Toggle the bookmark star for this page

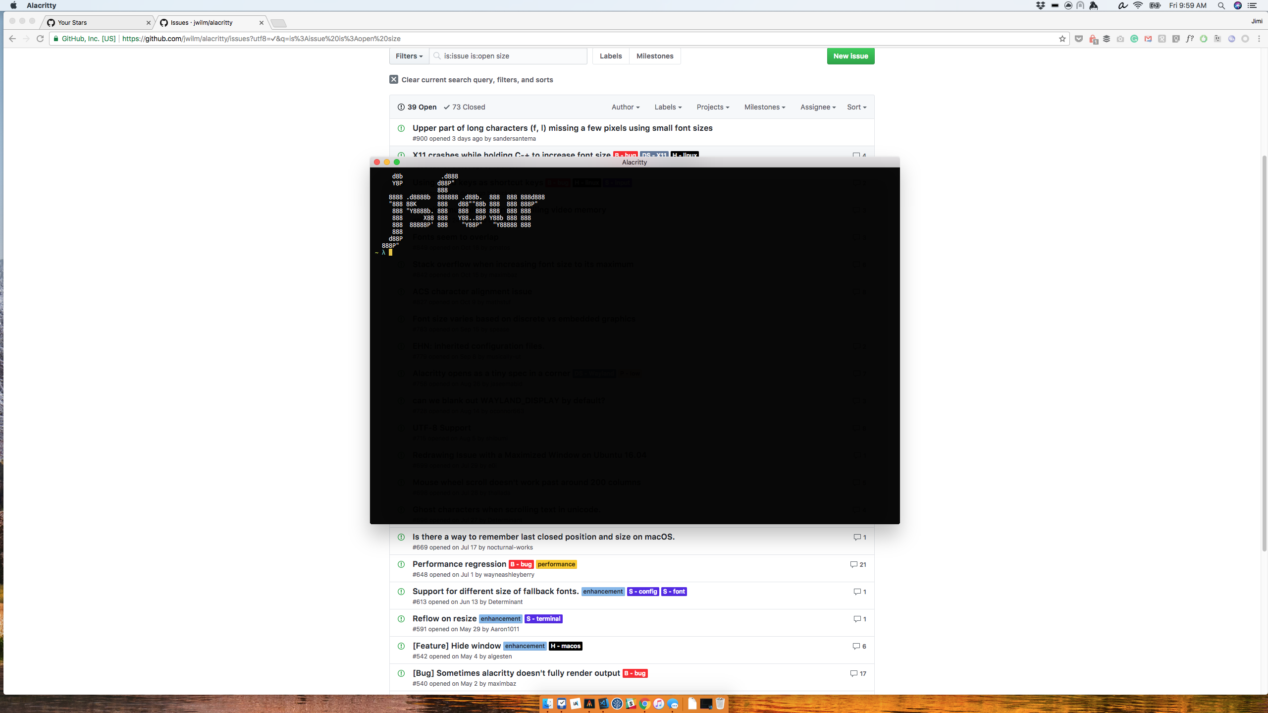click(1061, 38)
